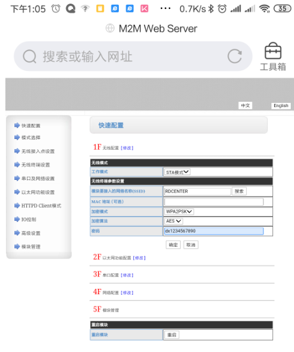Viewport: 294px width, 352px height.
Task: Open 模式选择 in the sidebar menu
Action: click(31, 137)
